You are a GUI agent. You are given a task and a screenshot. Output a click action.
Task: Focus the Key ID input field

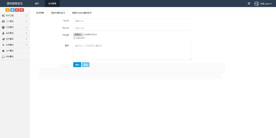[132, 28]
